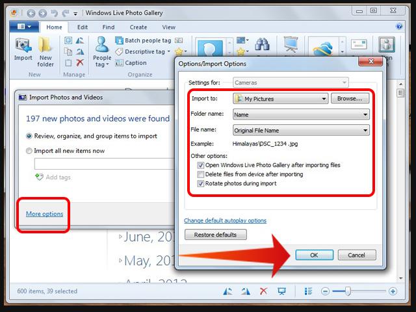Click the Rotate left icon in Manage group
This screenshot has width=416, height=312.
[x=80, y=40]
